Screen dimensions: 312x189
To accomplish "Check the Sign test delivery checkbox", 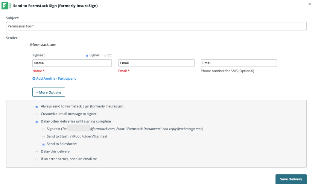I will pos(44,129).
